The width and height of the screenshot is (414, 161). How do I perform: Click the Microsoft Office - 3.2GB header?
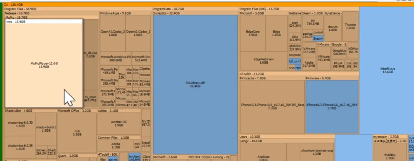coord(77,111)
